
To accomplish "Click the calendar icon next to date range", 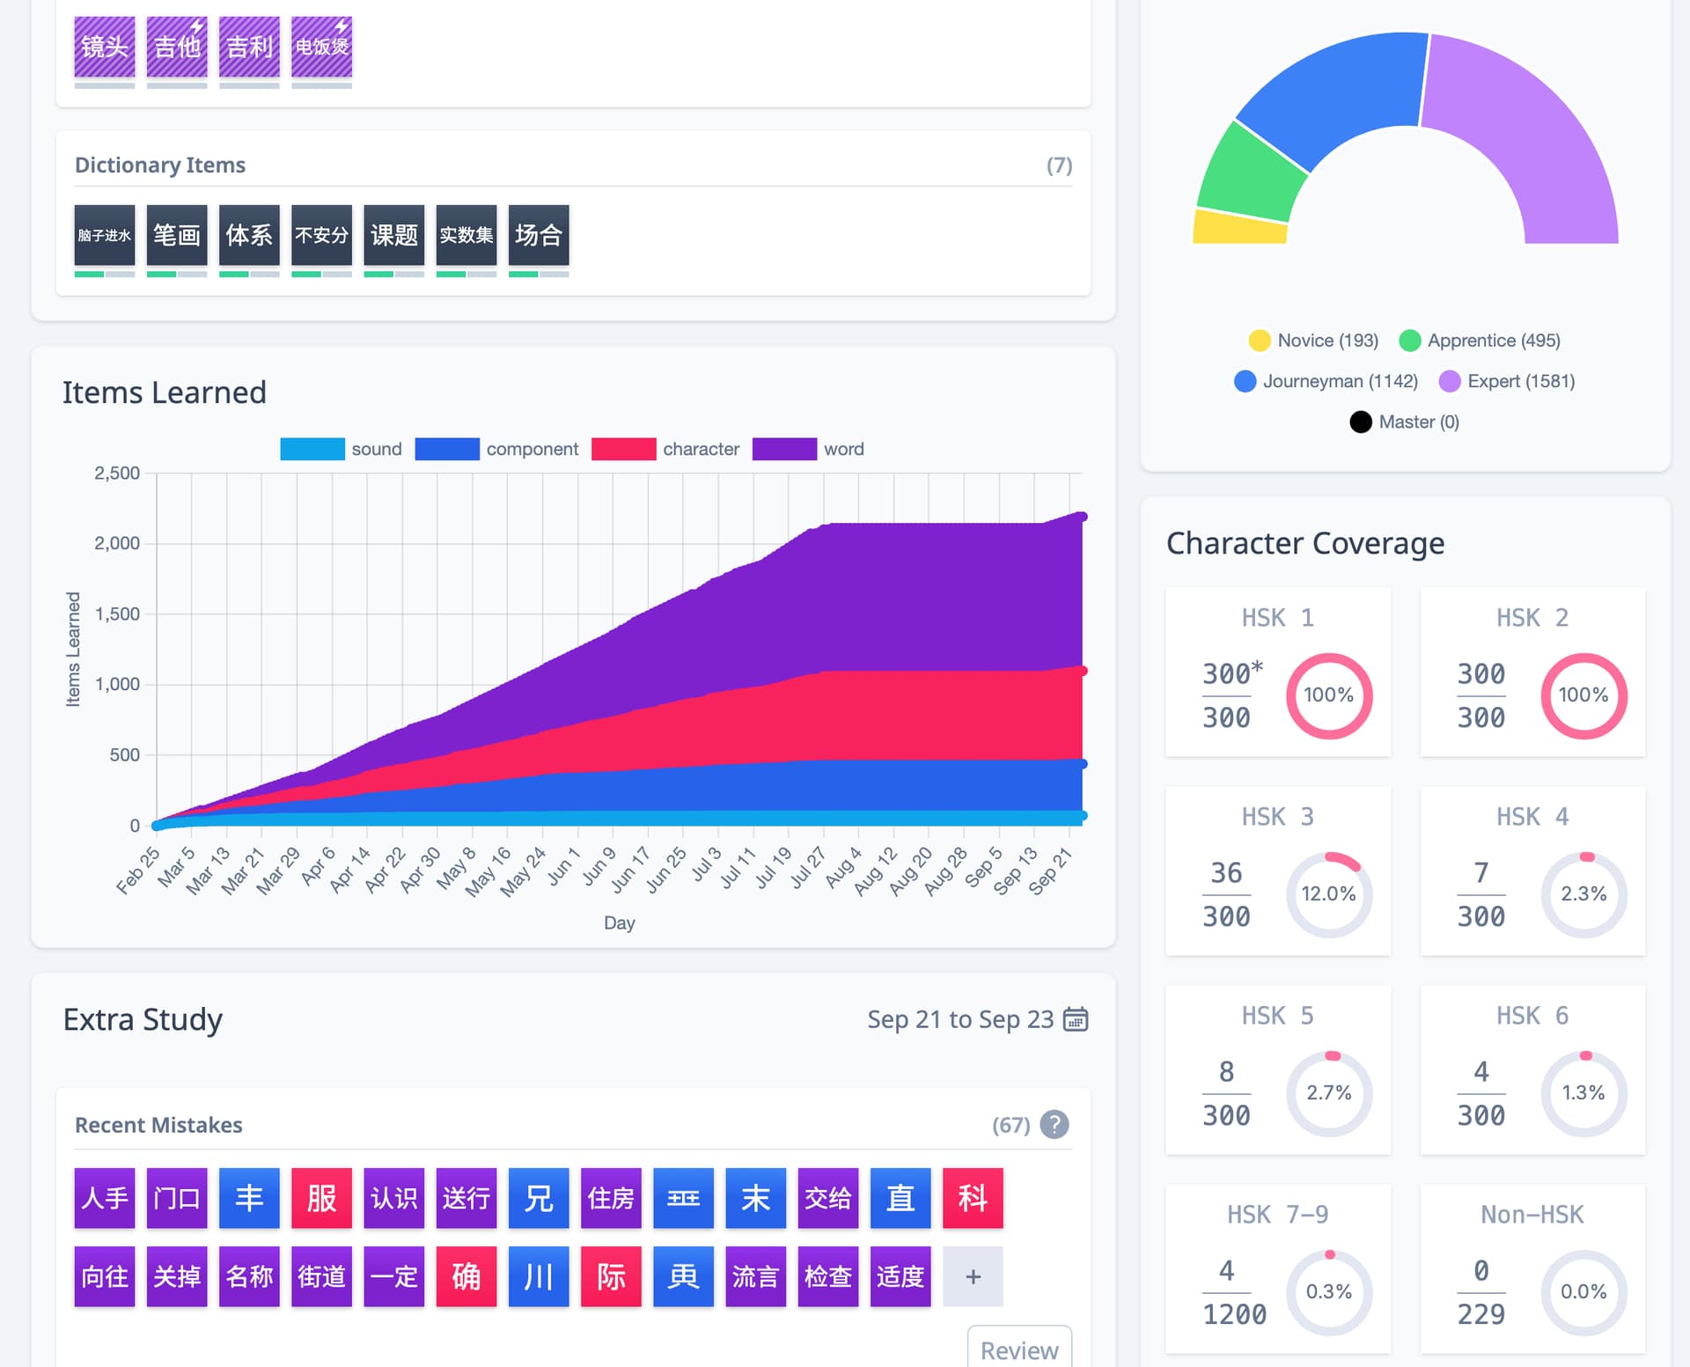I will tap(1076, 1019).
